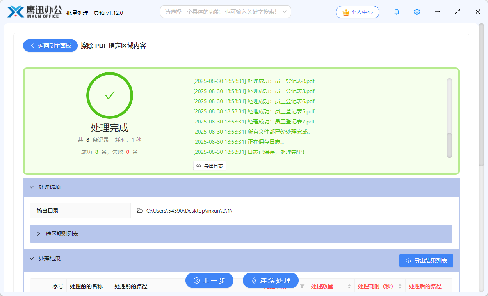Image resolution: width=488 pixels, height=296 pixels.
Task: Click the 鹰迅办公 logo
Action: click(x=34, y=11)
